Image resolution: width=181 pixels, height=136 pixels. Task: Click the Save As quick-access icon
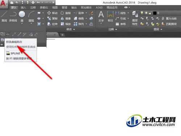28,3
